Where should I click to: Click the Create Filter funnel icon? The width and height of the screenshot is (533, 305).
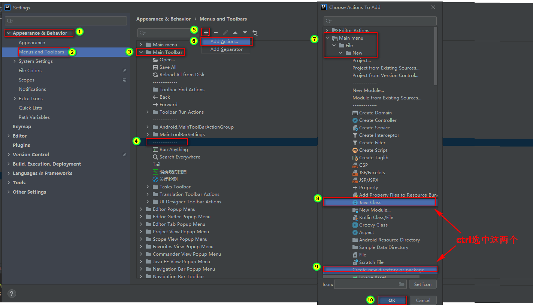[x=355, y=142]
